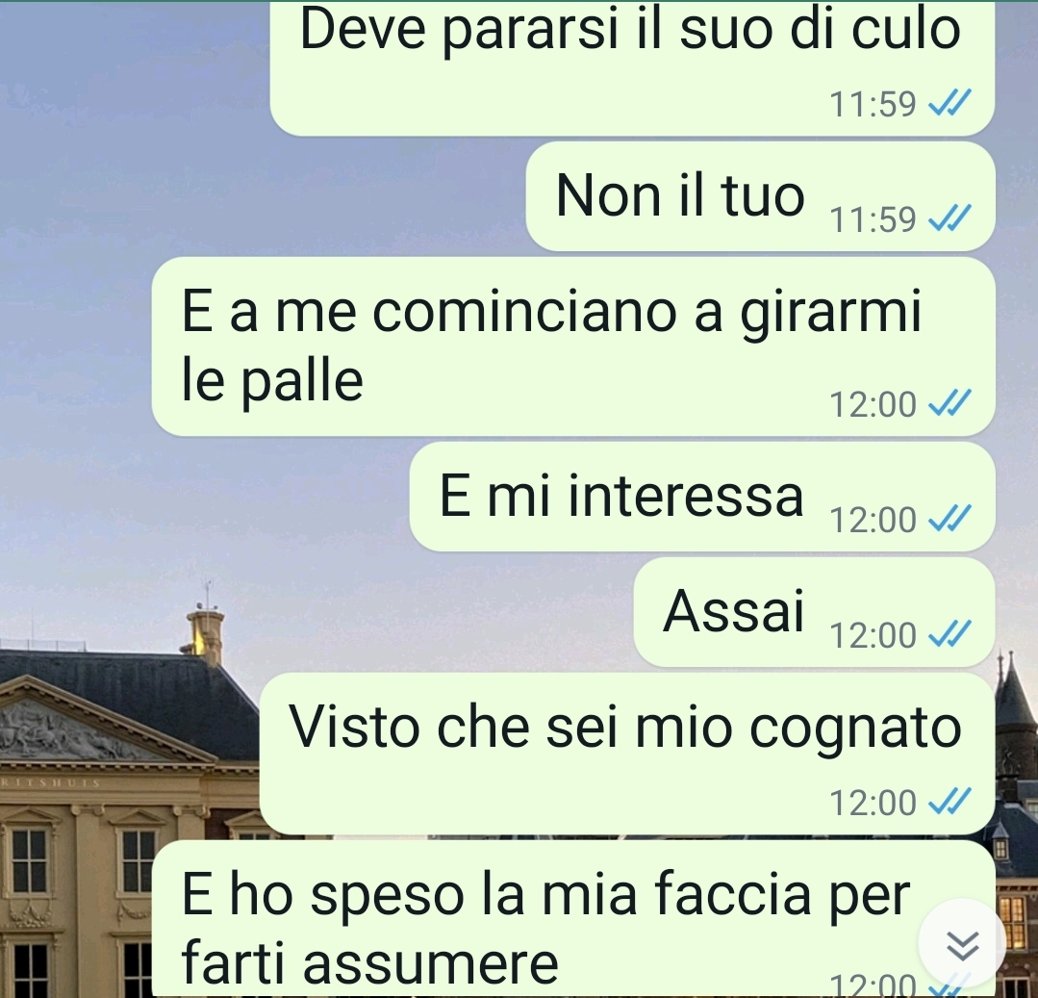1038x998 pixels.
Task: Tap ticks on 'girarmi le palle' message
Action: click(949, 402)
